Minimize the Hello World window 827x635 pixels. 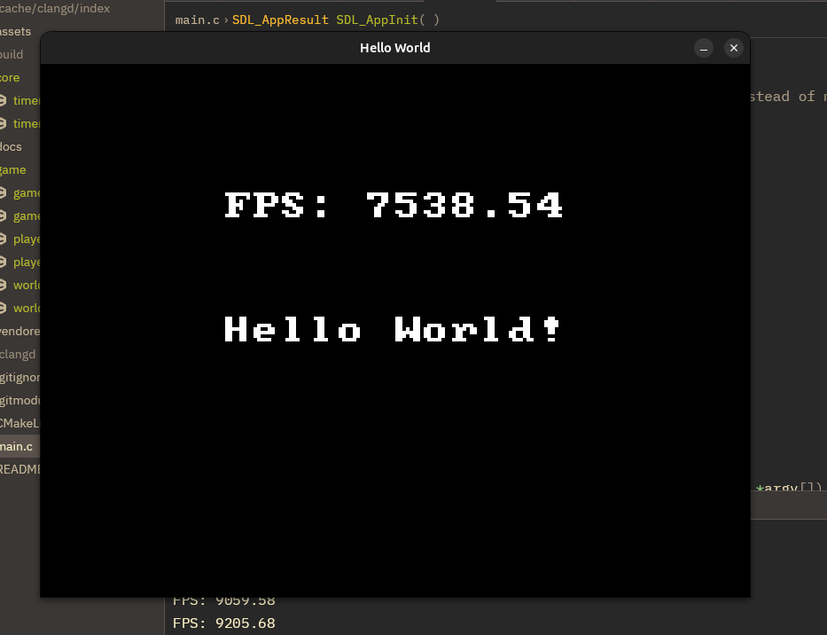[703, 48]
